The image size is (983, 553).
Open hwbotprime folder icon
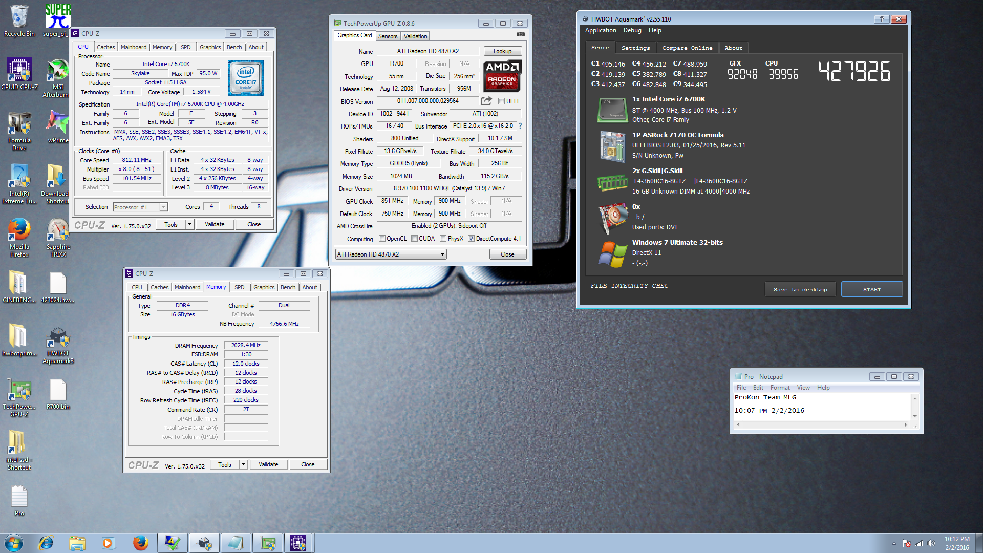pyautogui.click(x=19, y=340)
